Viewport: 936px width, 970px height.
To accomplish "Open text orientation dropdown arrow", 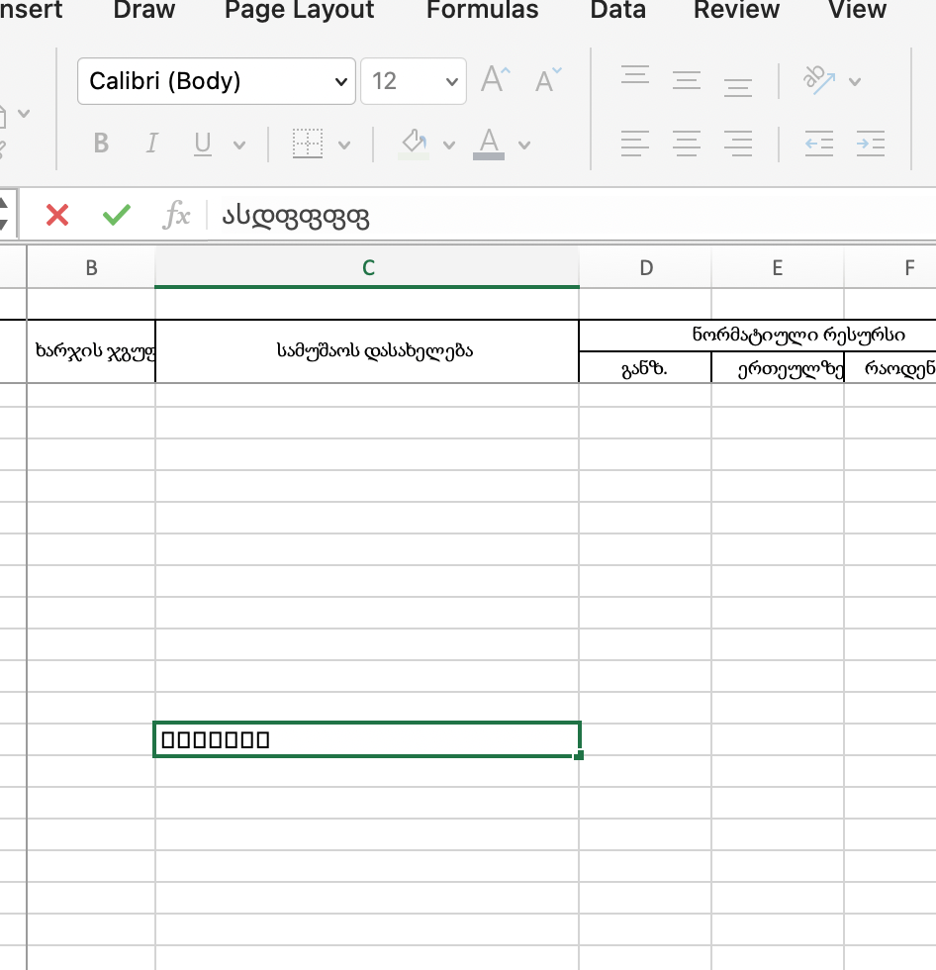I will click(855, 81).
